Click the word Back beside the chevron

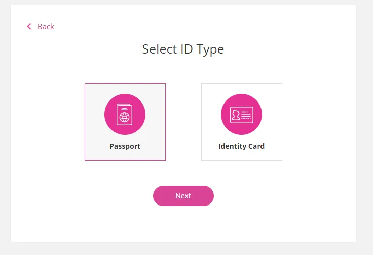click(46, 27)
